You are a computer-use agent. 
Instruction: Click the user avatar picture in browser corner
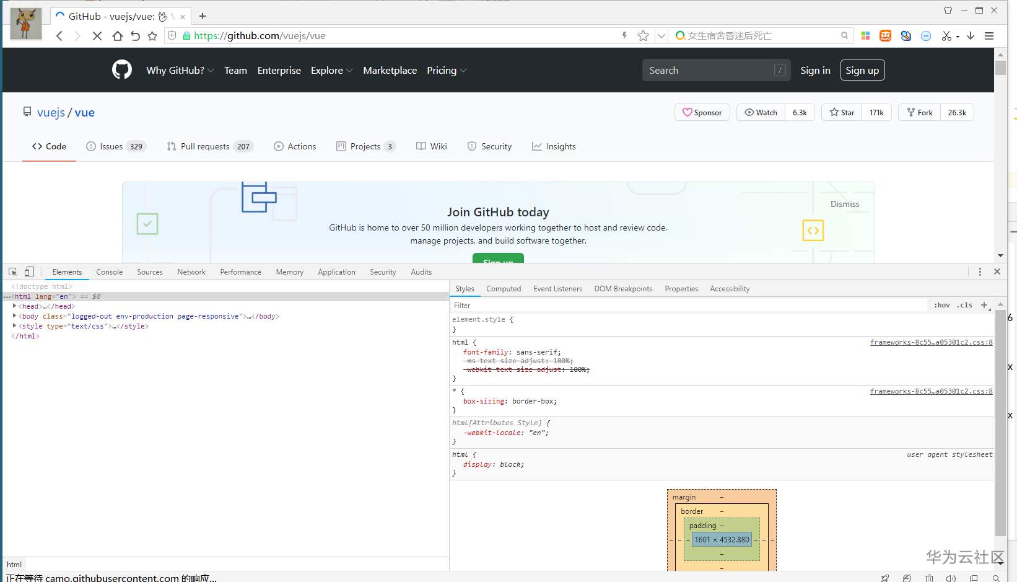(x=26, y=24)
